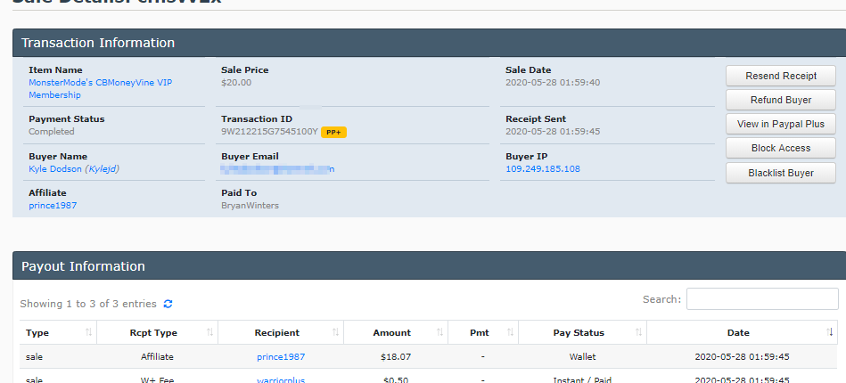Select transaction ID 9W212215G7545100Y text
846x383 pixels.
(270, 132)
